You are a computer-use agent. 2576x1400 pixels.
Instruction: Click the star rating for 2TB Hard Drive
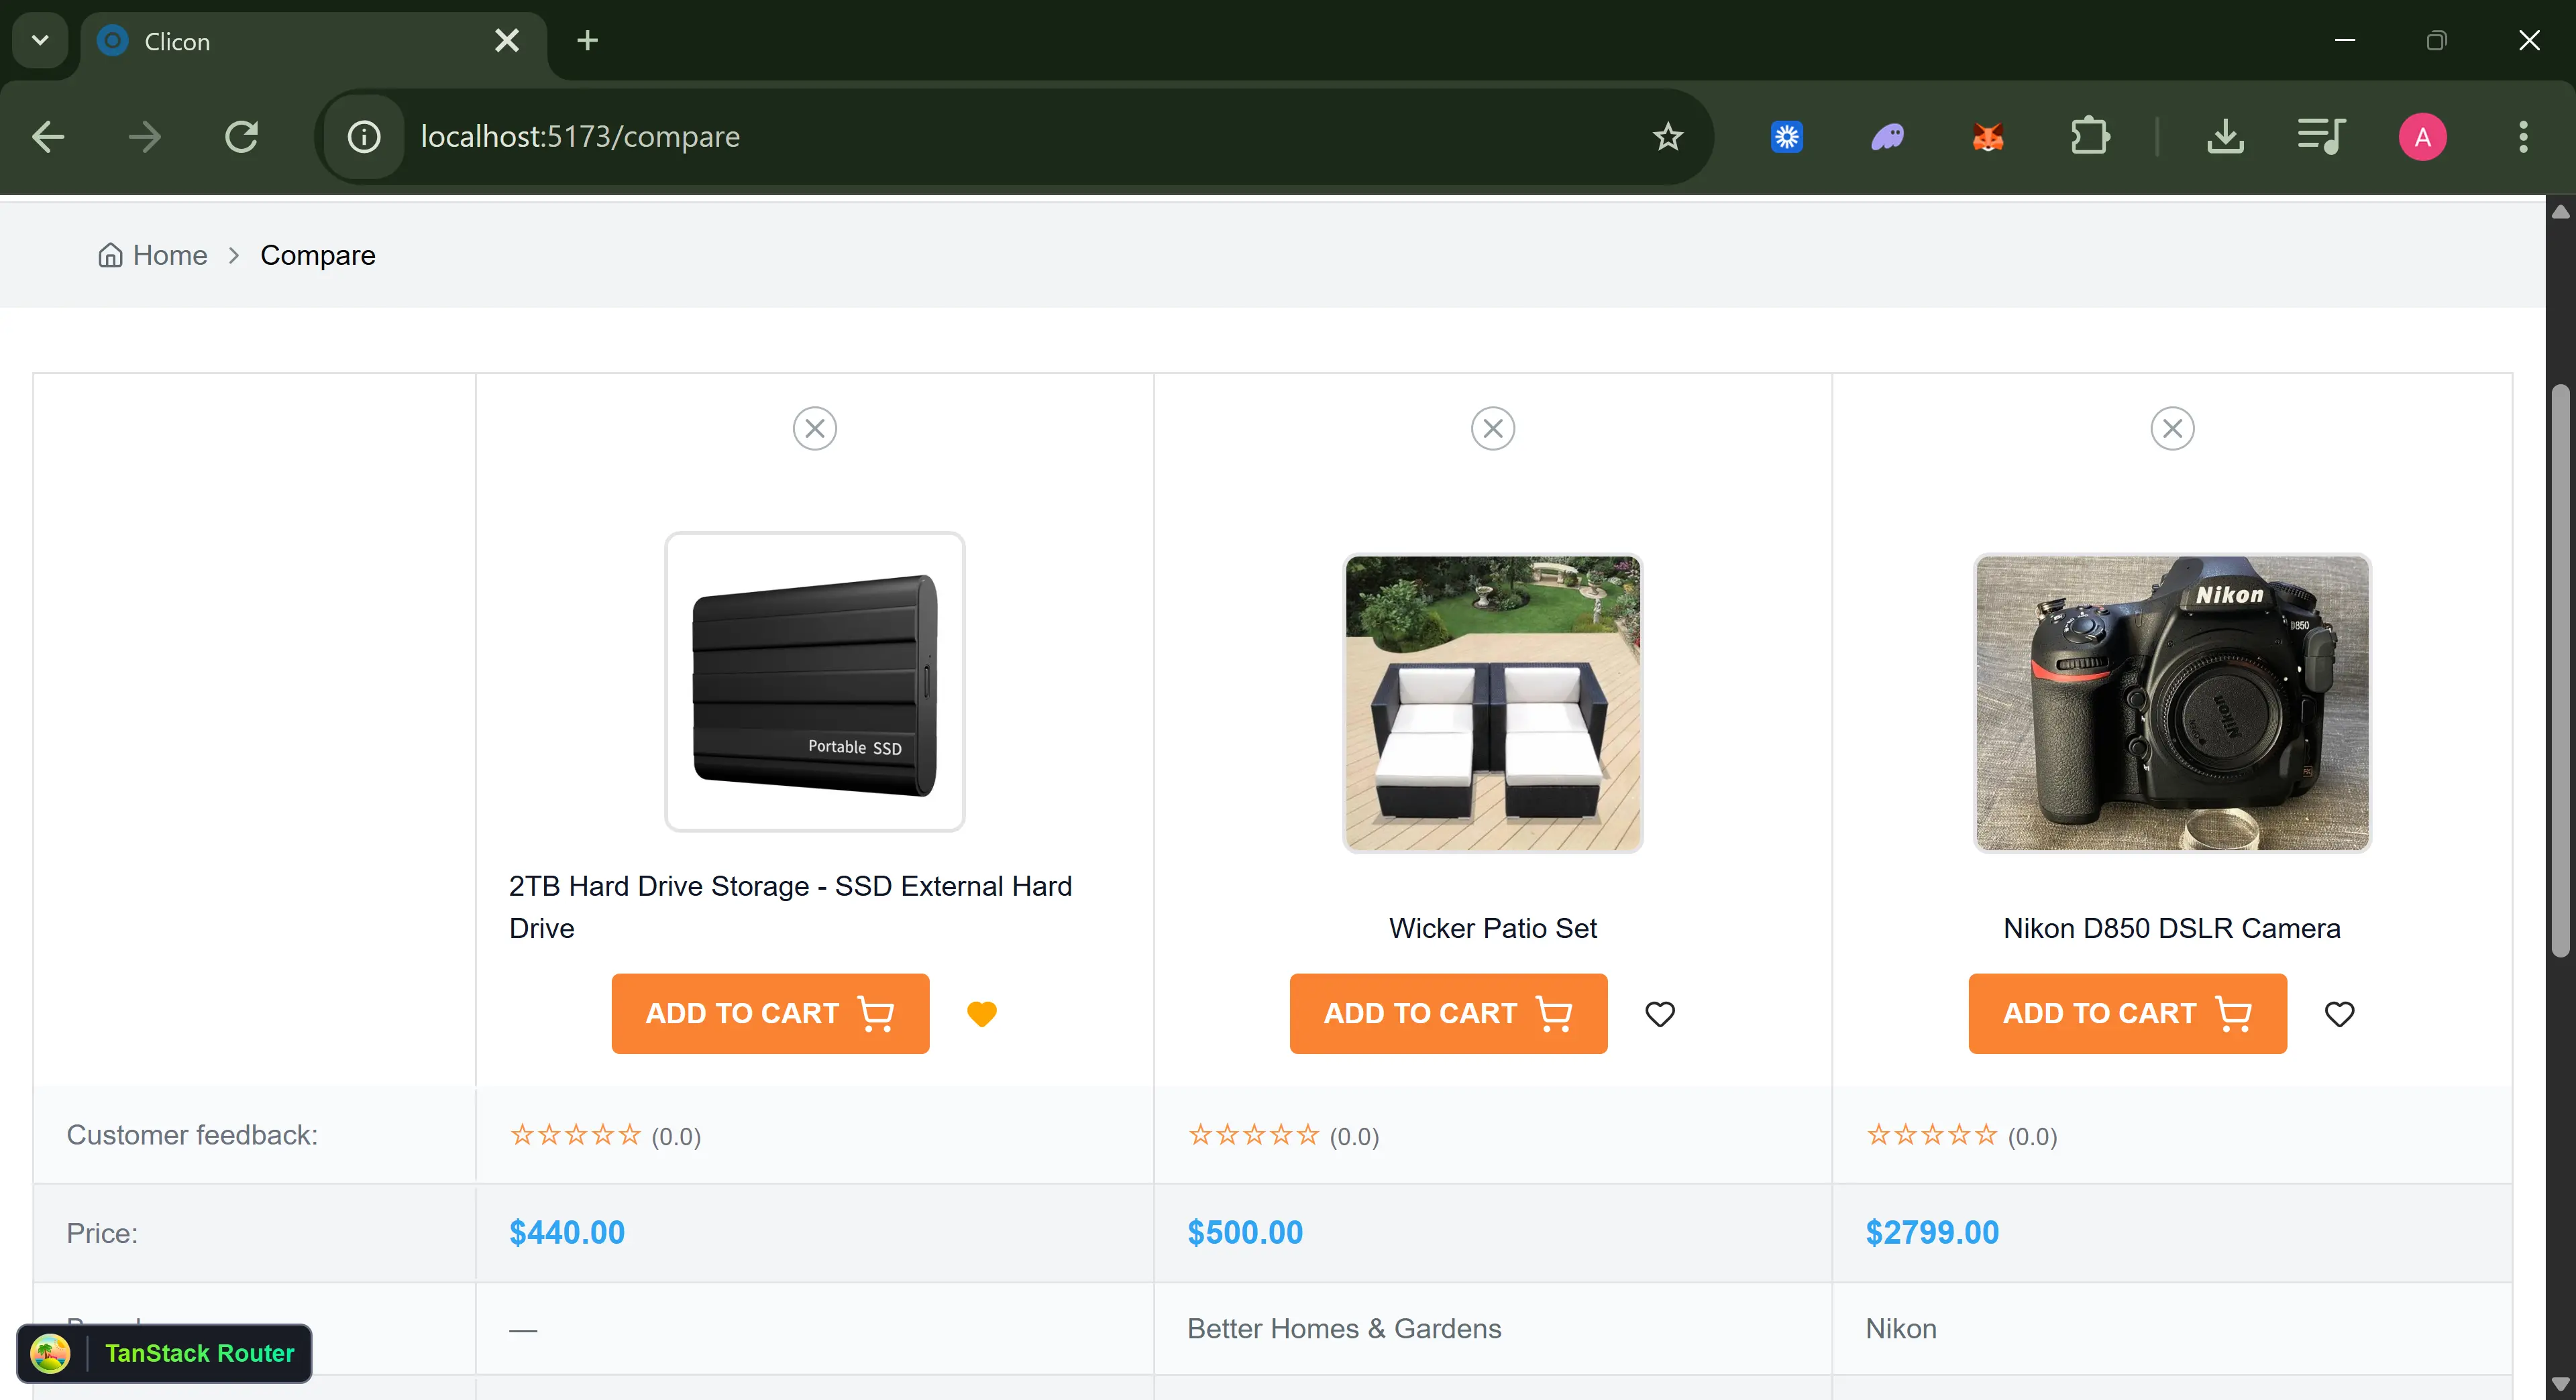coord(575,1135)
